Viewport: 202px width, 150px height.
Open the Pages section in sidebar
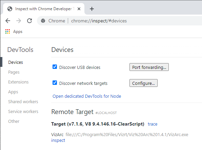(x=14, y=72)
